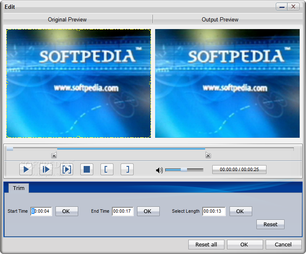Click the Reset button in Trim panel
The height and width of the screenshot is (254, 306).
click(271, 224)
